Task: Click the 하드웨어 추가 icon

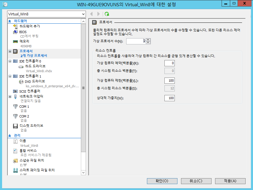Action: (15, 26)
